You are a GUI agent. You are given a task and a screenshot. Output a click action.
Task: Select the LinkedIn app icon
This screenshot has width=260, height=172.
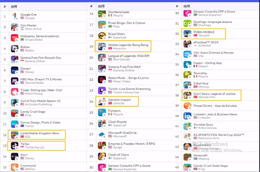click(187, 116)
